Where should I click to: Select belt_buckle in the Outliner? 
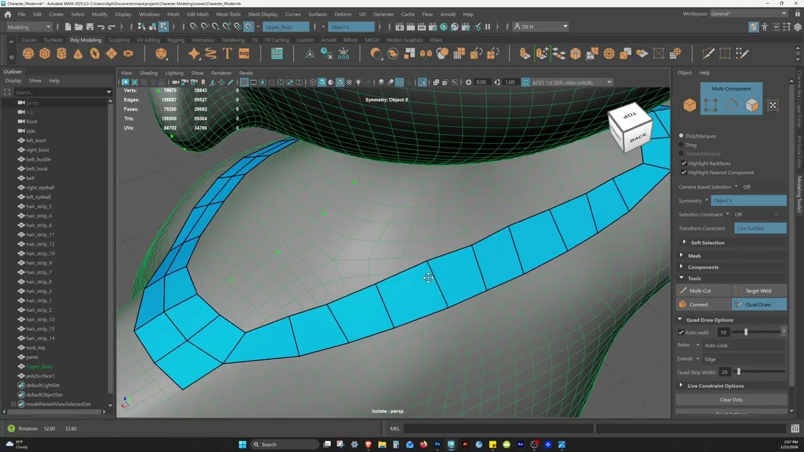[38, 159]
